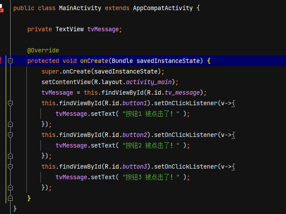Collapse the onCreate method fold toggle
The image size is (286, 214).
pos(10,61)
